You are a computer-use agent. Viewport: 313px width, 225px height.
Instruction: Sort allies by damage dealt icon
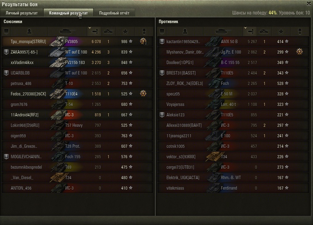[x=94, y=31]
